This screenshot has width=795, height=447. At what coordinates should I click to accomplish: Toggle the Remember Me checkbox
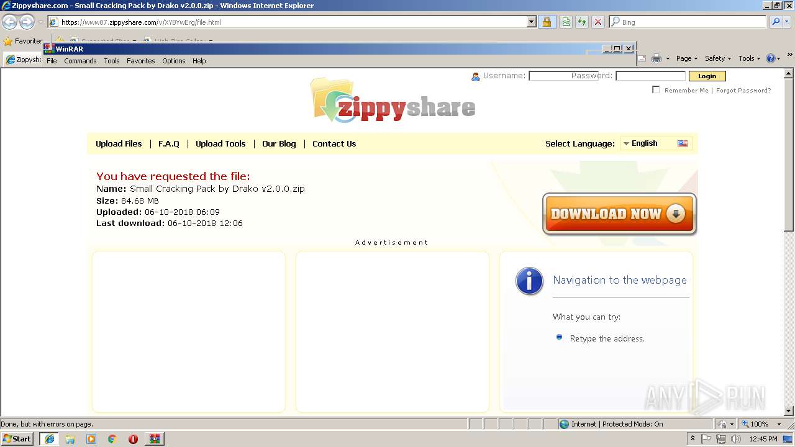pos(656,90)
